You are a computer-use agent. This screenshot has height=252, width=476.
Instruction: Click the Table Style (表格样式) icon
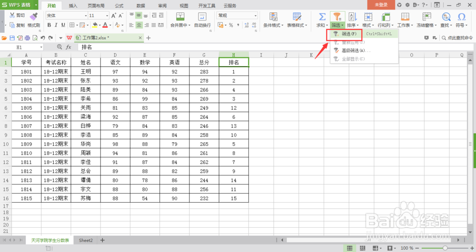pos(297,17)
